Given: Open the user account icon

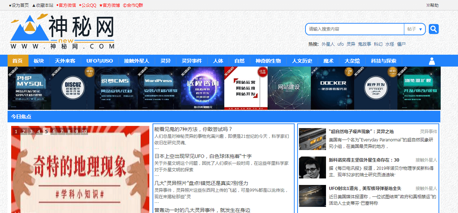Looking at the screenshot, I should [x=432, y=61].
